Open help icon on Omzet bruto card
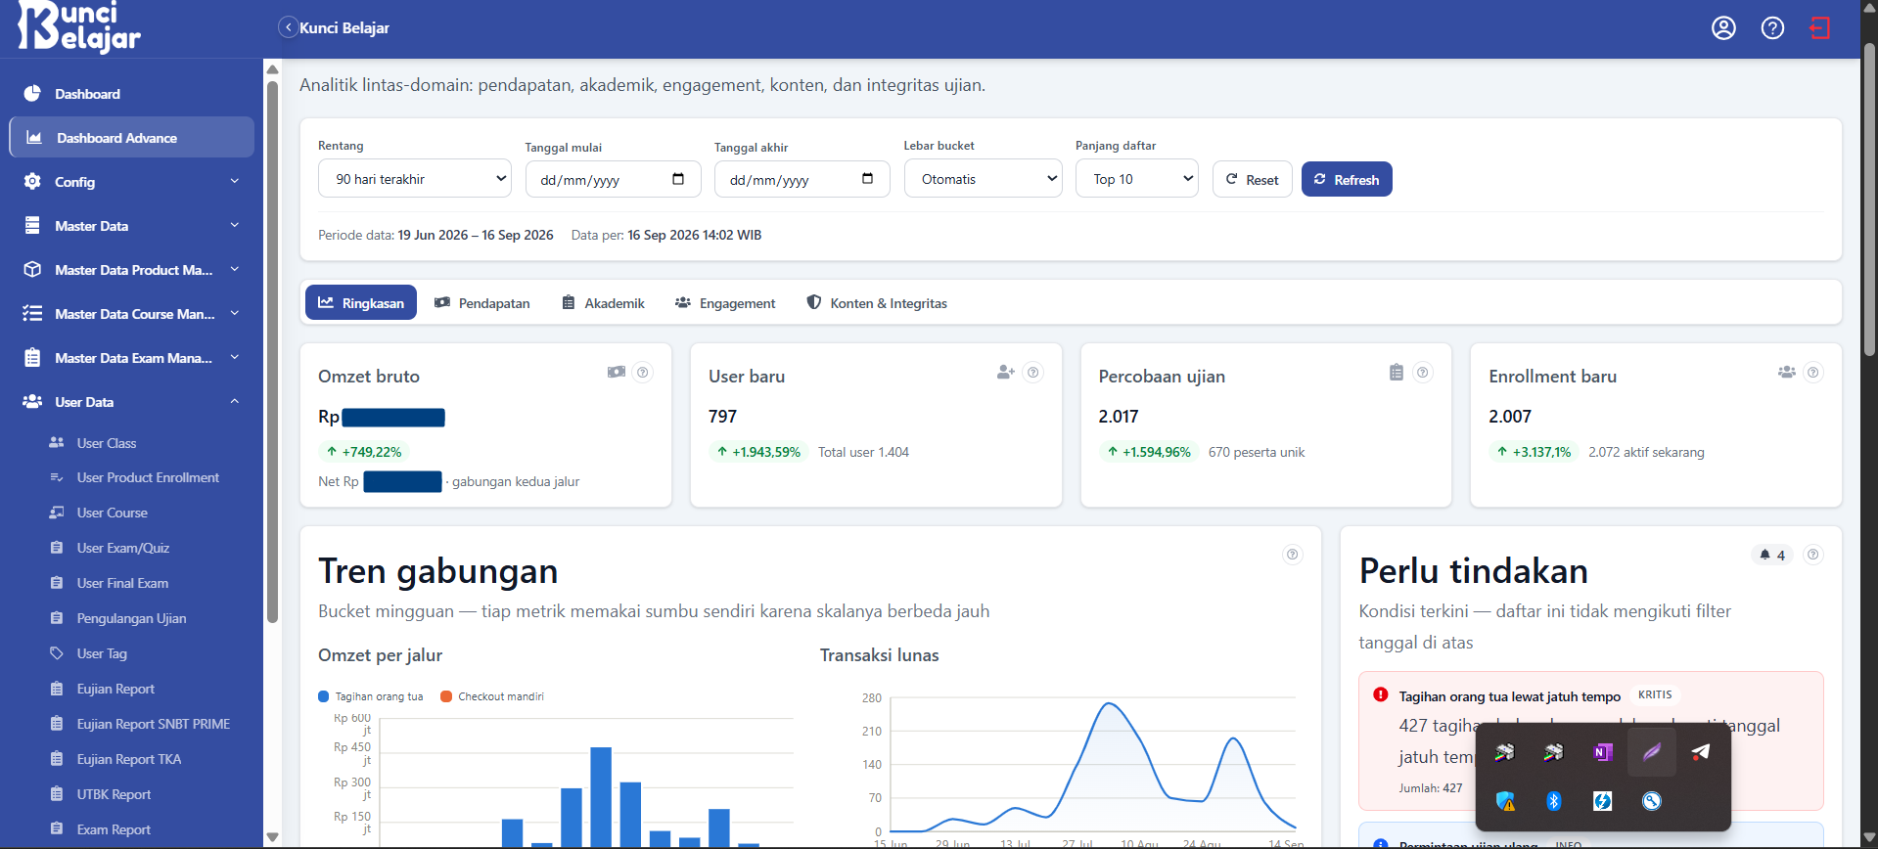Image resolution: width=1878 pixels, height=849 pixels. point(642,372)
